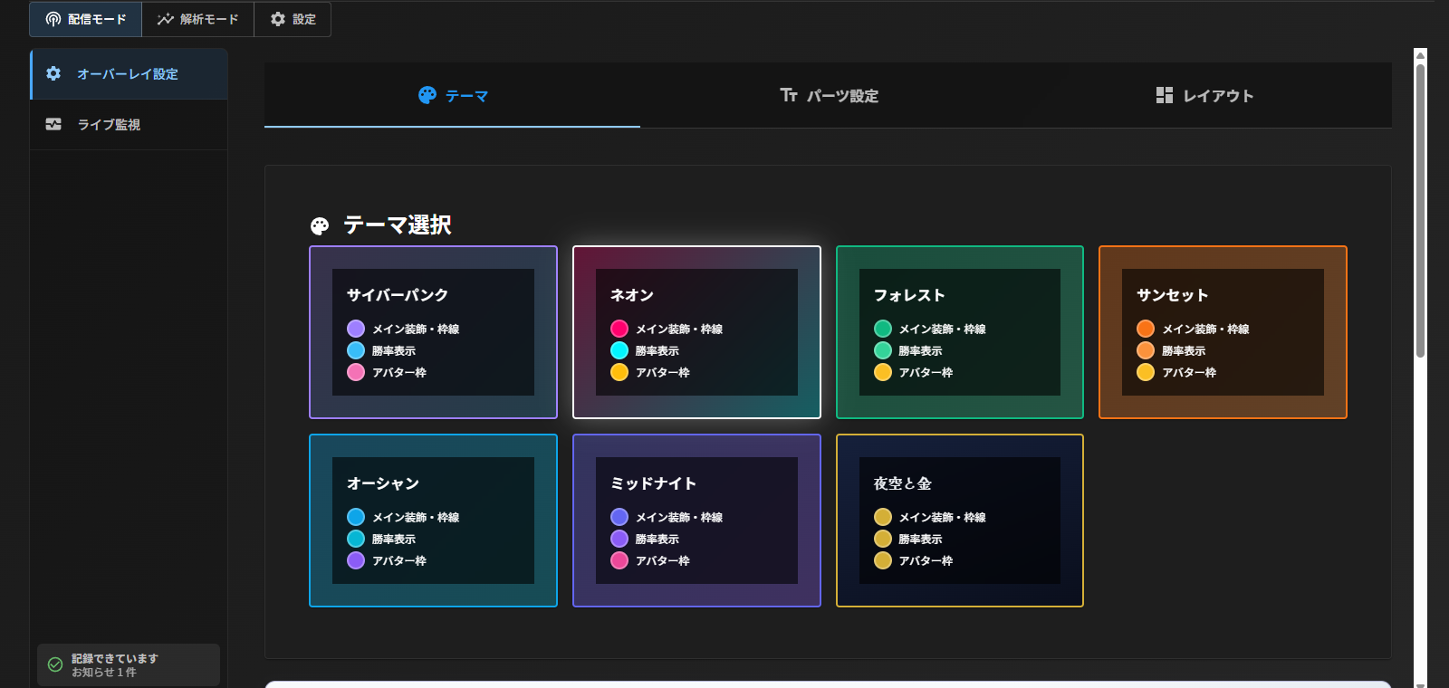Select the 夜空と金 theme card
This screenshot has width=1449, height=688.
[x=960, y=521]
